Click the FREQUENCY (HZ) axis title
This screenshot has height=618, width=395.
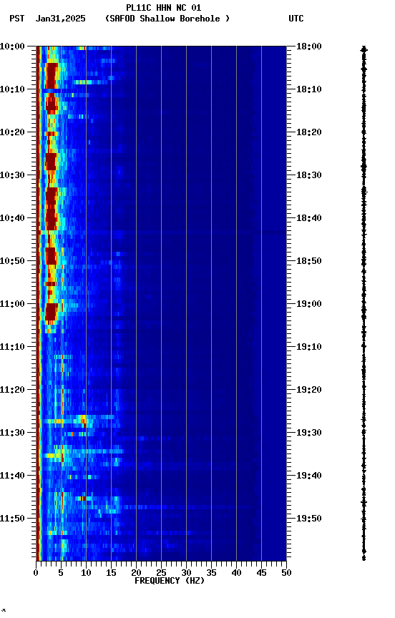click(x=170, y=582)
